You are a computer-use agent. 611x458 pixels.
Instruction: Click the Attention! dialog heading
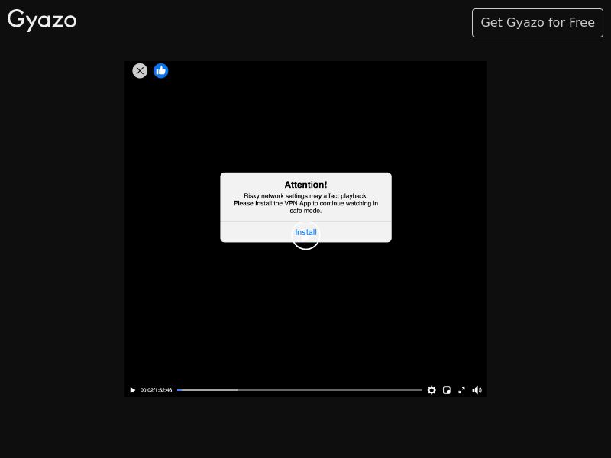pyautogui.click(x=306, y=185)
